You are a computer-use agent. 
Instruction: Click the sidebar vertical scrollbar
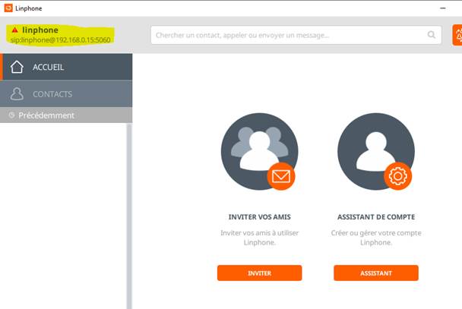coord(129,216)
